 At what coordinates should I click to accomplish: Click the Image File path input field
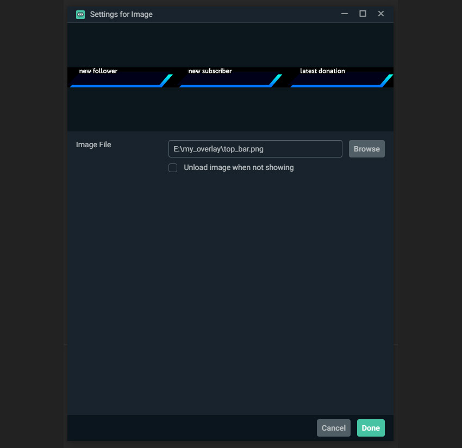pyautogui.click(x=255, y=149)
